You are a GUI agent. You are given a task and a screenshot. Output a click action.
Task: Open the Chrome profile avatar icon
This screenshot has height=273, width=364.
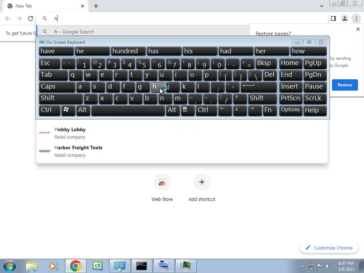[345, 18]
